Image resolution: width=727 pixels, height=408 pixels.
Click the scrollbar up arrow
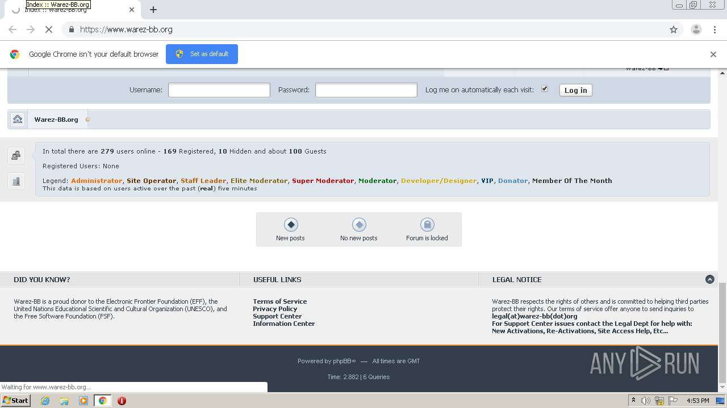click(722, 73)
